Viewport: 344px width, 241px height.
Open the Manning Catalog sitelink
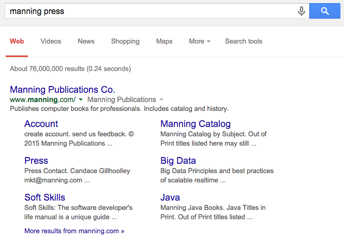196,124
